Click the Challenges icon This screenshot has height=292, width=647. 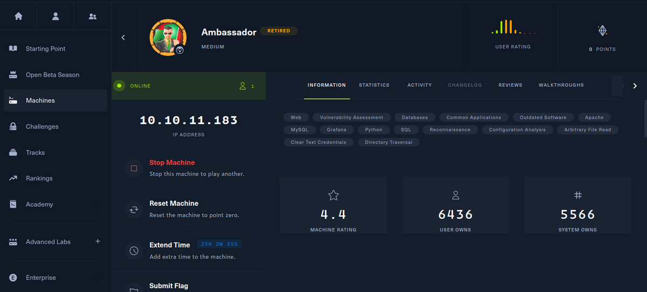tap(13, 127)
